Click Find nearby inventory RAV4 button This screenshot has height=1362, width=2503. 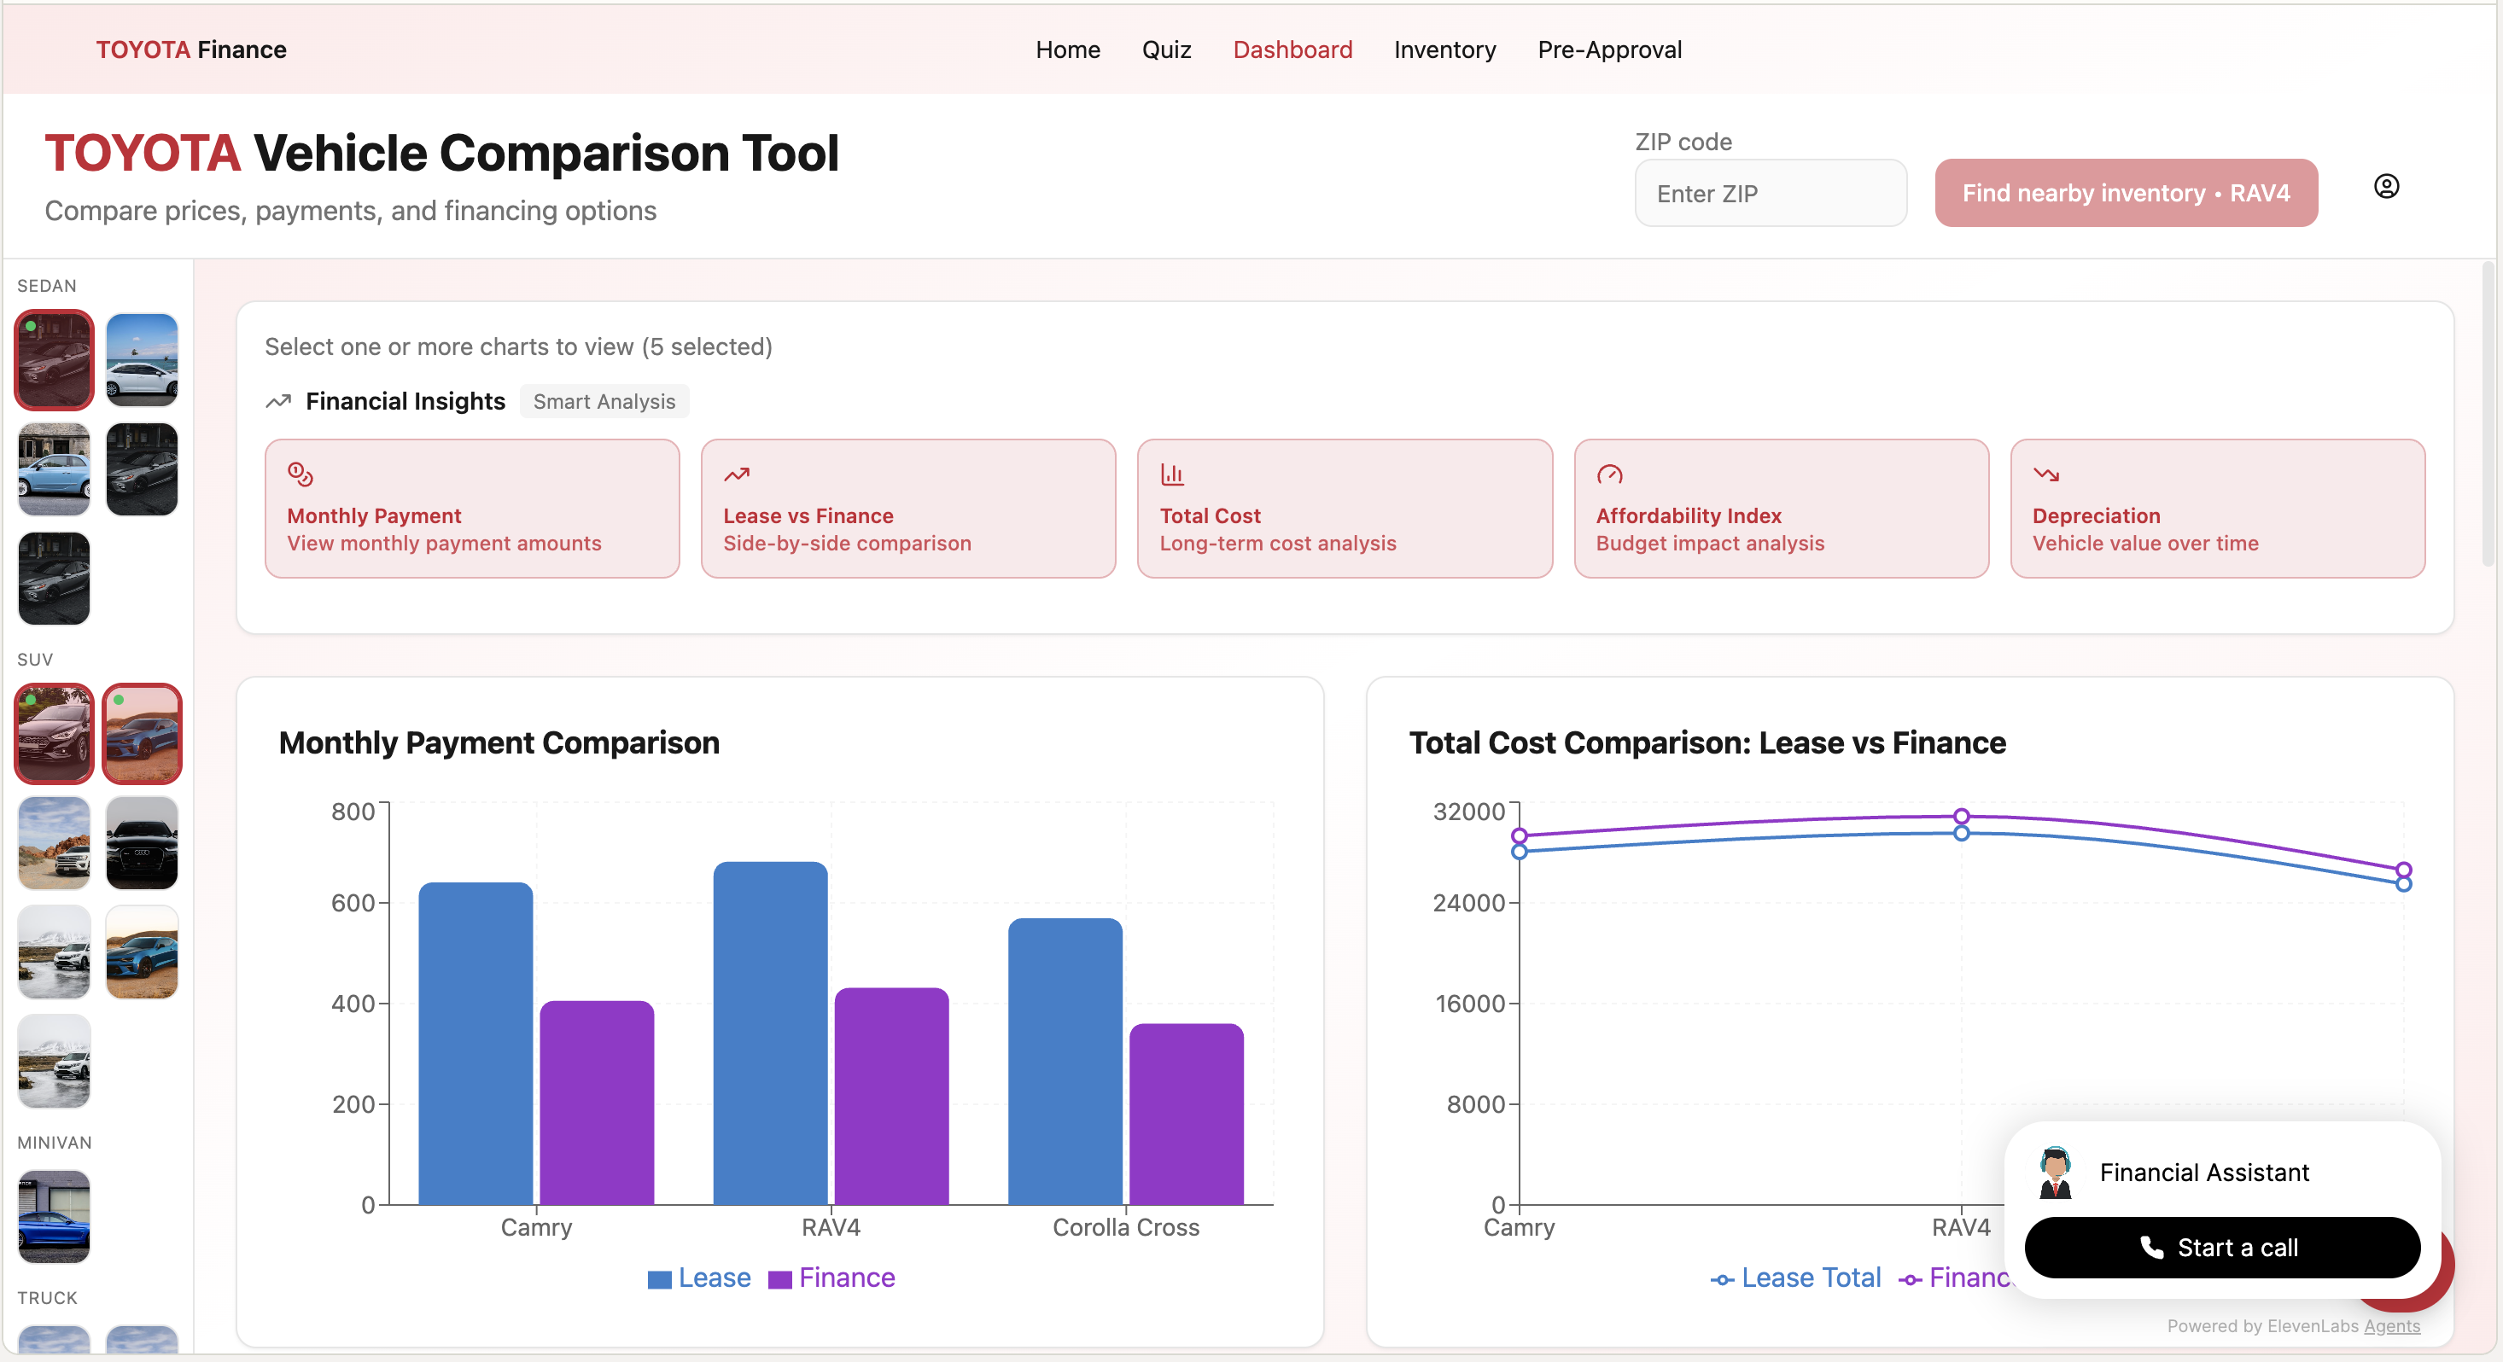[x=2125, y=194]
